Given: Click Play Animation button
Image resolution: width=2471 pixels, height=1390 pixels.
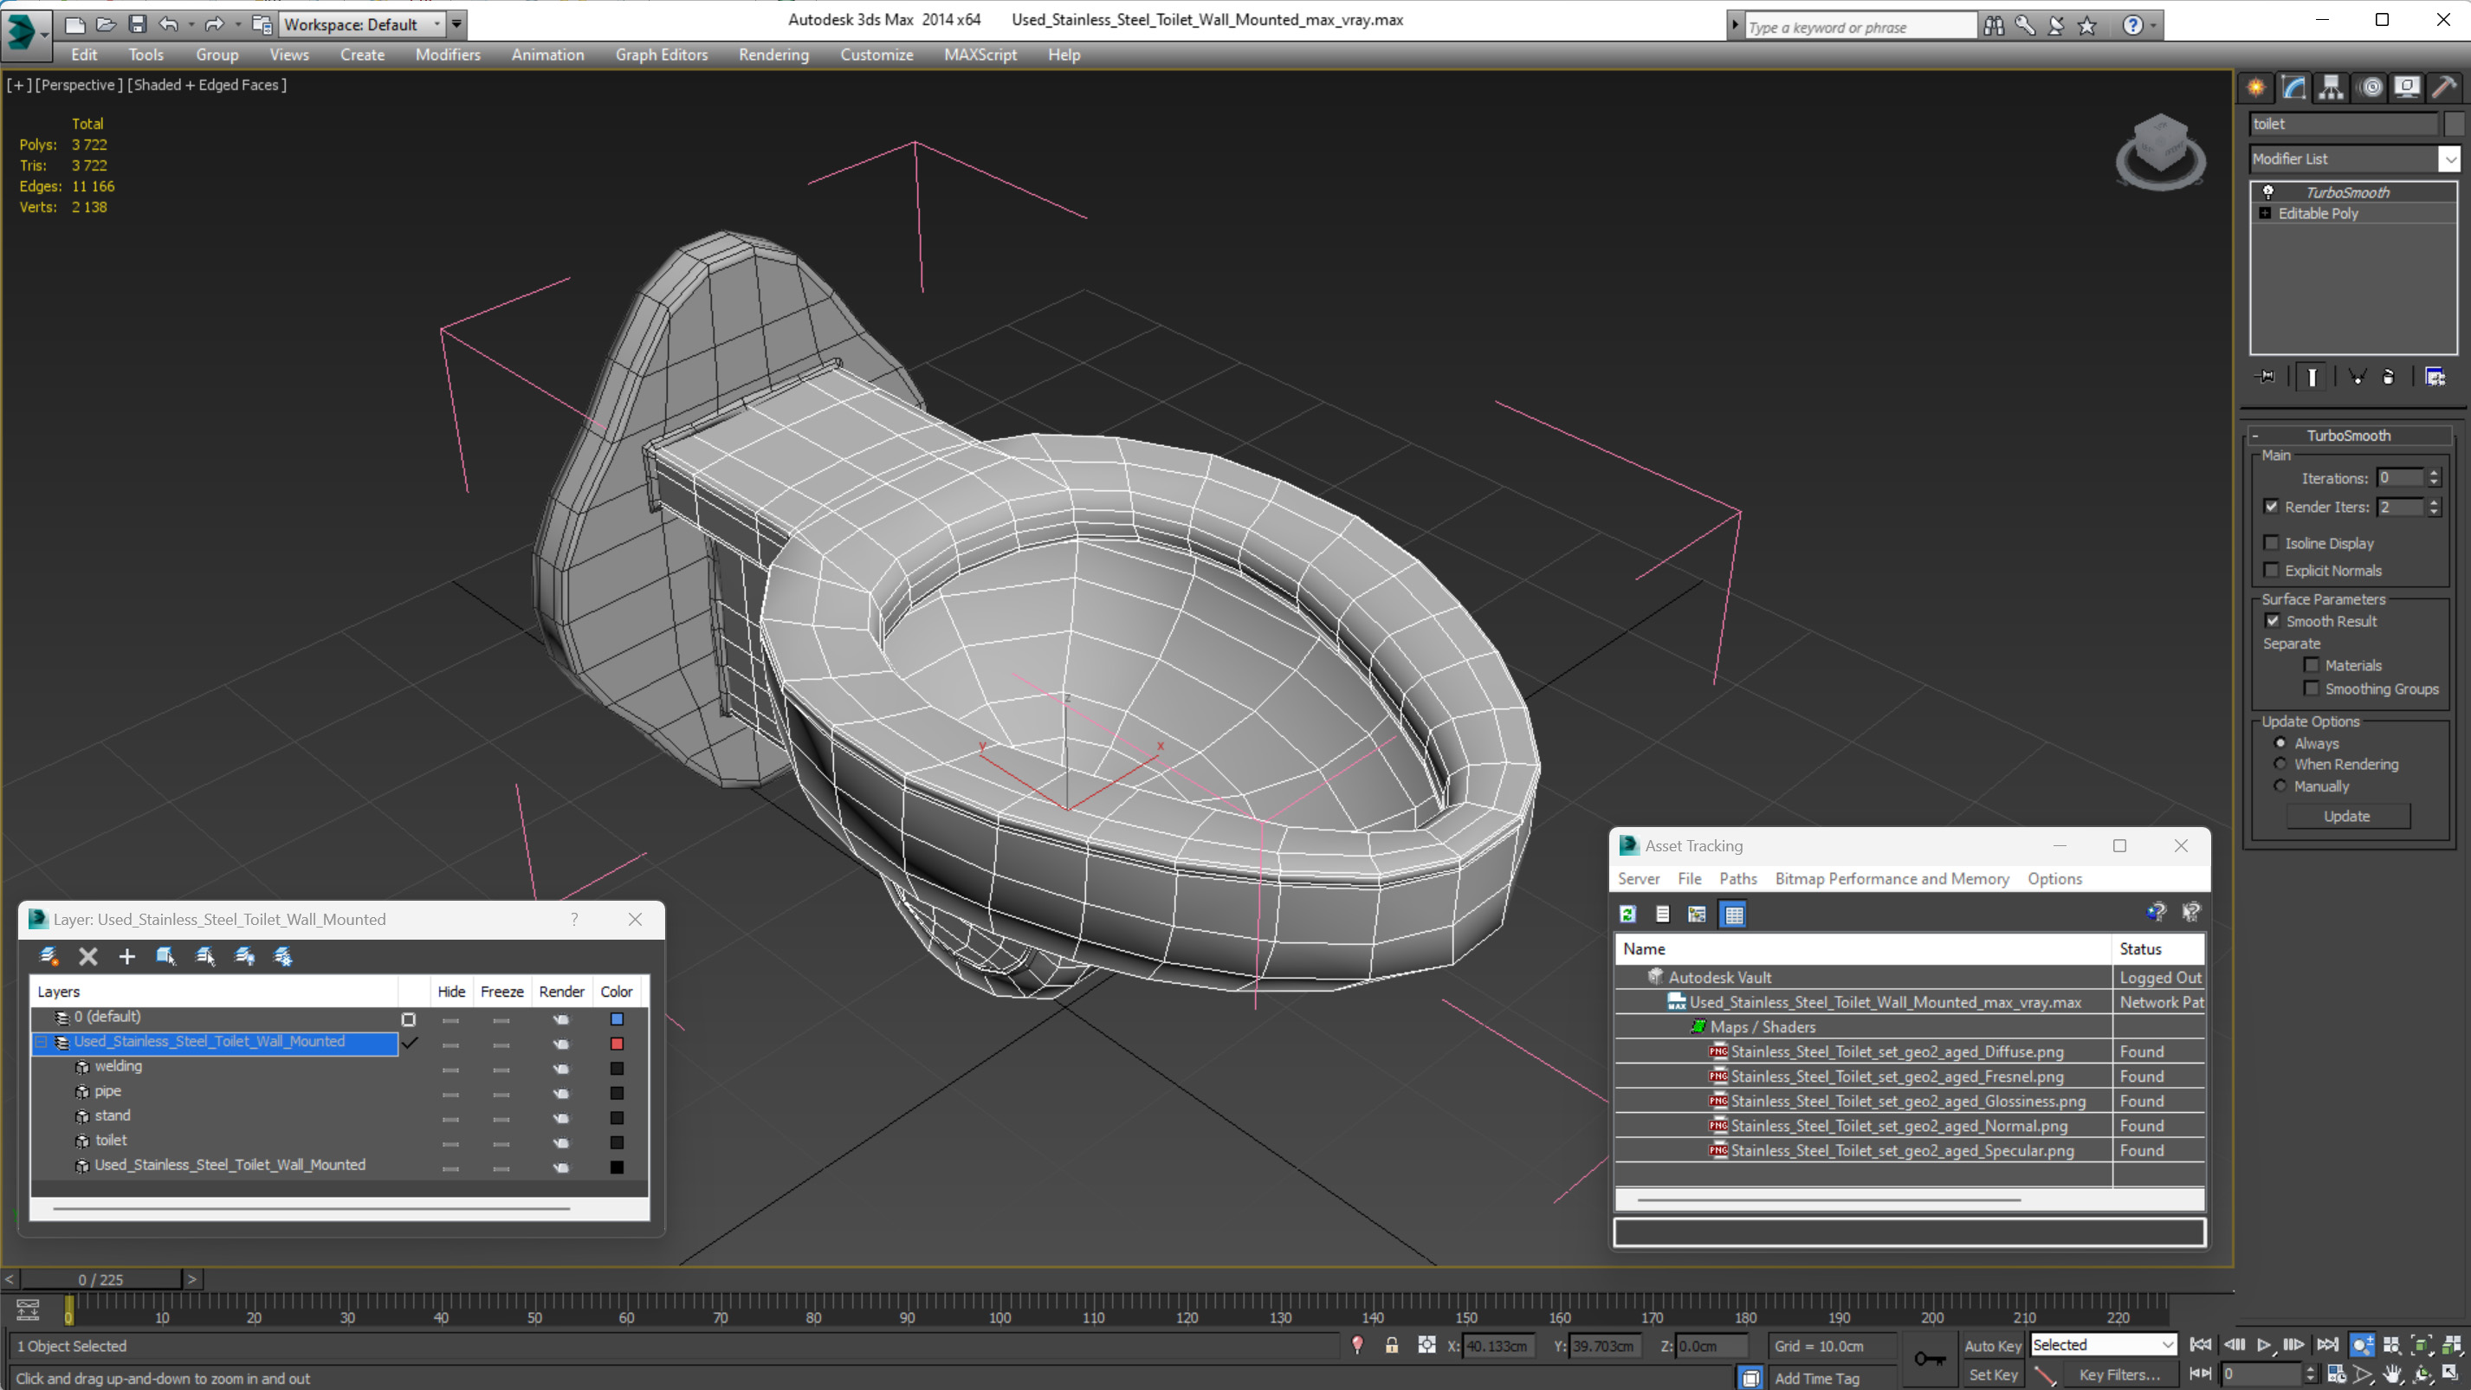Looking at the screenshot, I should coord(2264,1345).
